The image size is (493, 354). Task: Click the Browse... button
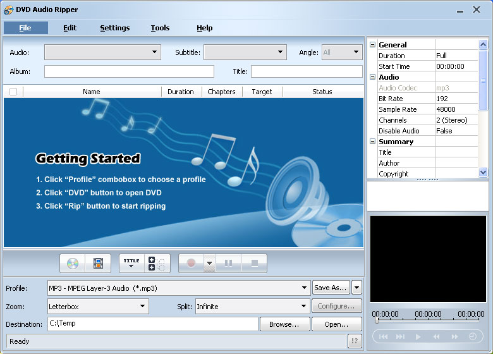[284, 324]
